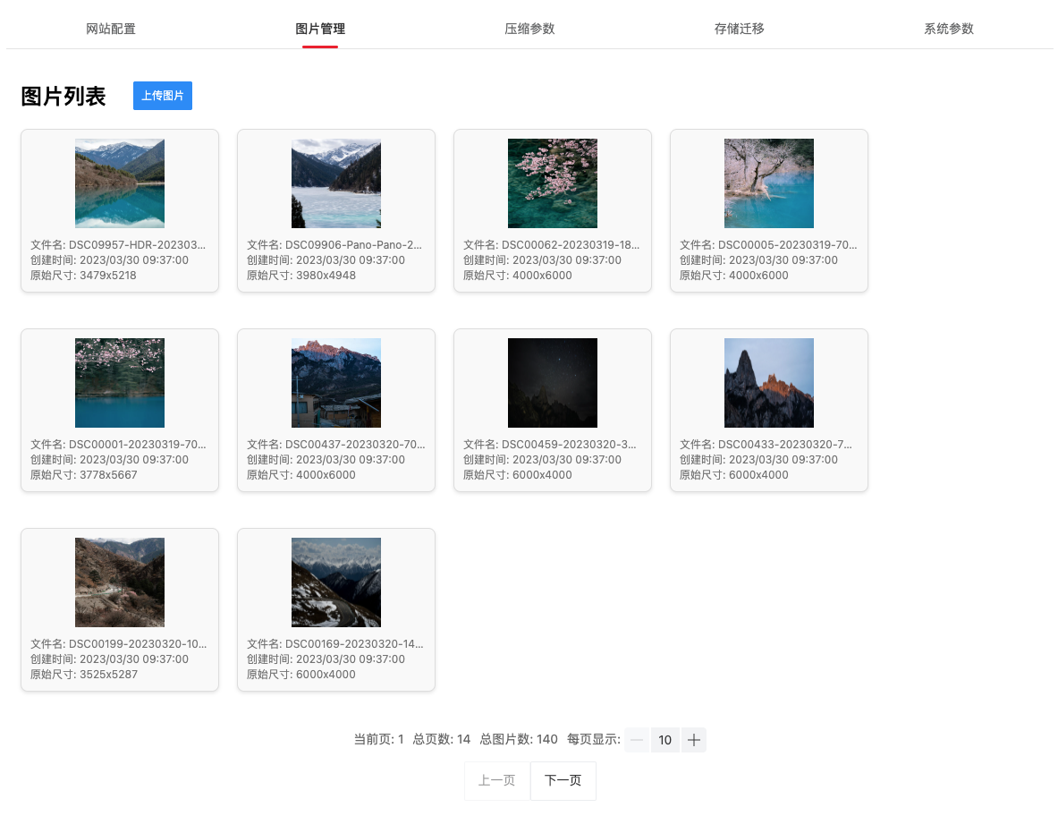Go to next page with 下一页
This screenshot has width=1058, height=816.
[x=563, y=780]
